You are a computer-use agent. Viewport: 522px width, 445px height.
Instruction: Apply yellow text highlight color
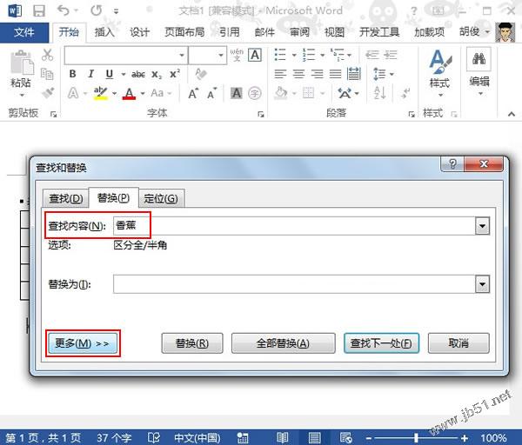pos(100,93)
